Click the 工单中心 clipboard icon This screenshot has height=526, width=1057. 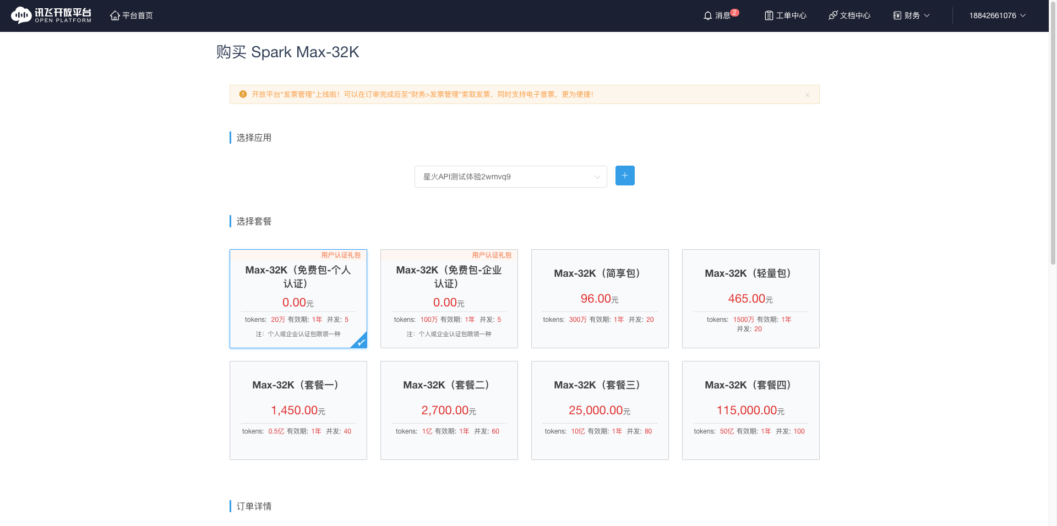click(x=769, y=15)
